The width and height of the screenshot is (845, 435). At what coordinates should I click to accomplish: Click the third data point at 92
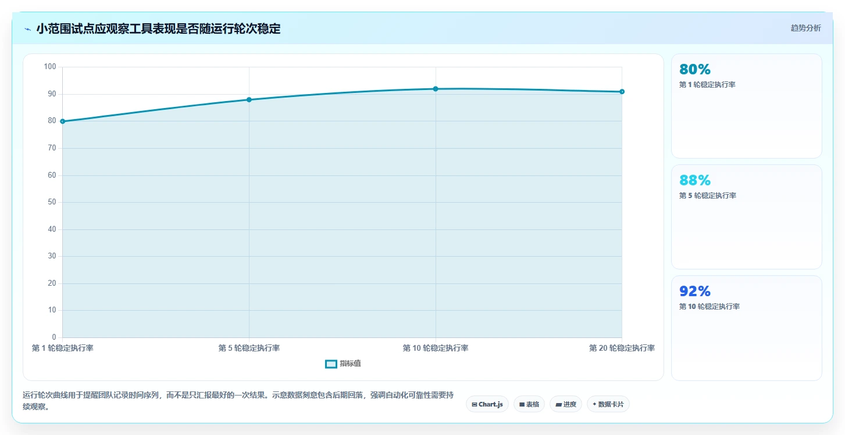[x=436, y=89]
